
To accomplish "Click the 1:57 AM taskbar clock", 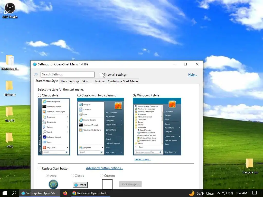I will click(x=241, y=193).
